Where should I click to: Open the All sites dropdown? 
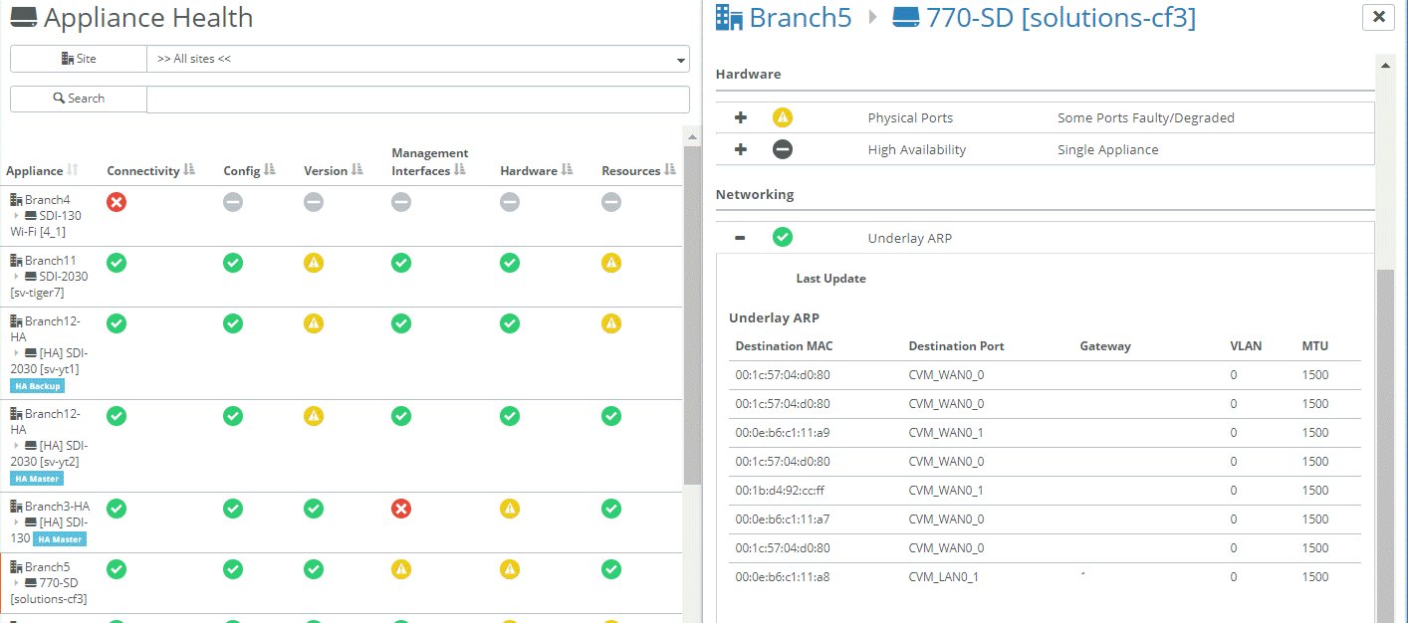click(x=418, y=59)
